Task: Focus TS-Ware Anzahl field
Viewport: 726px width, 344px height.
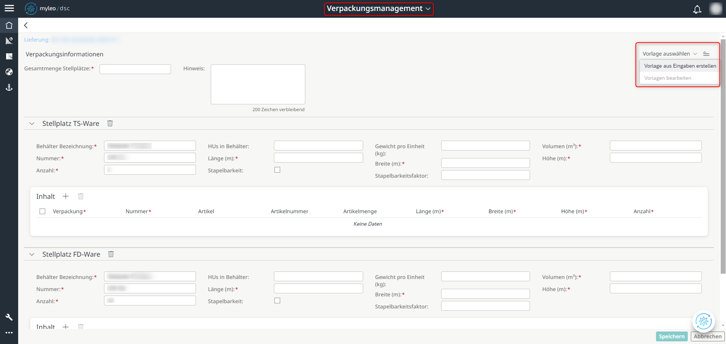Action: pos(150,170)
